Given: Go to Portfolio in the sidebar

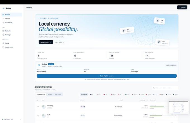Looking at the screenshot, I should (x=12, y=31).
